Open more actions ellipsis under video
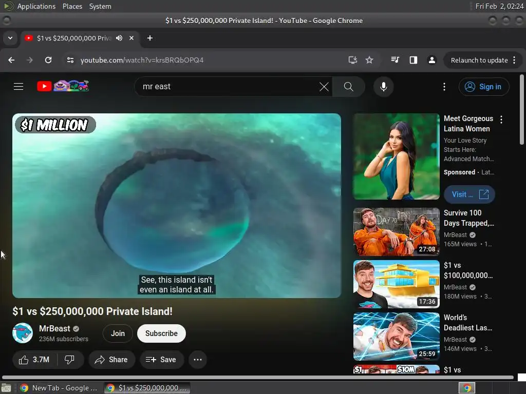The height and width of the screenshot is (394, 526). (198, 360)
